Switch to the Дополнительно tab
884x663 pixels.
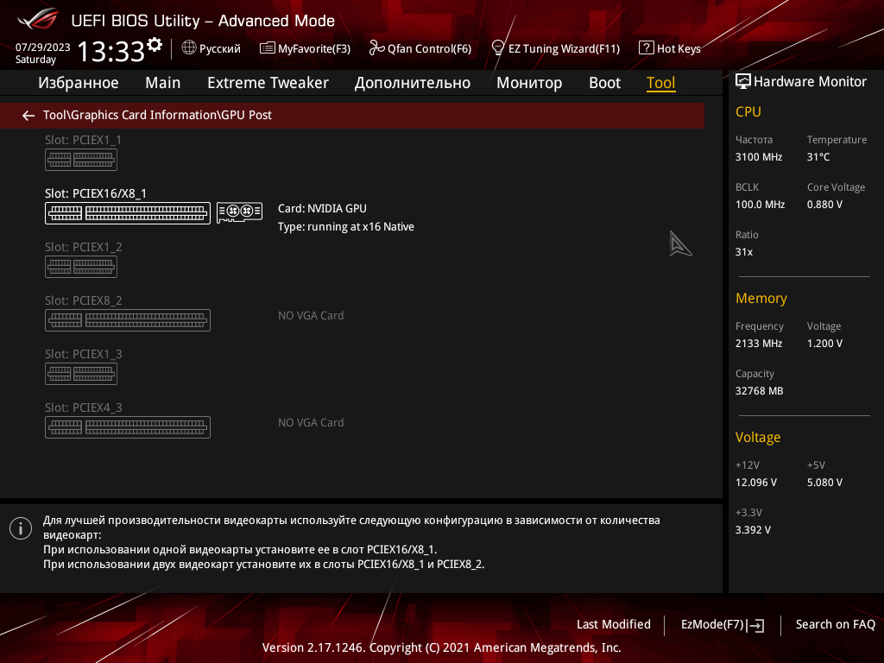[413, 83]
